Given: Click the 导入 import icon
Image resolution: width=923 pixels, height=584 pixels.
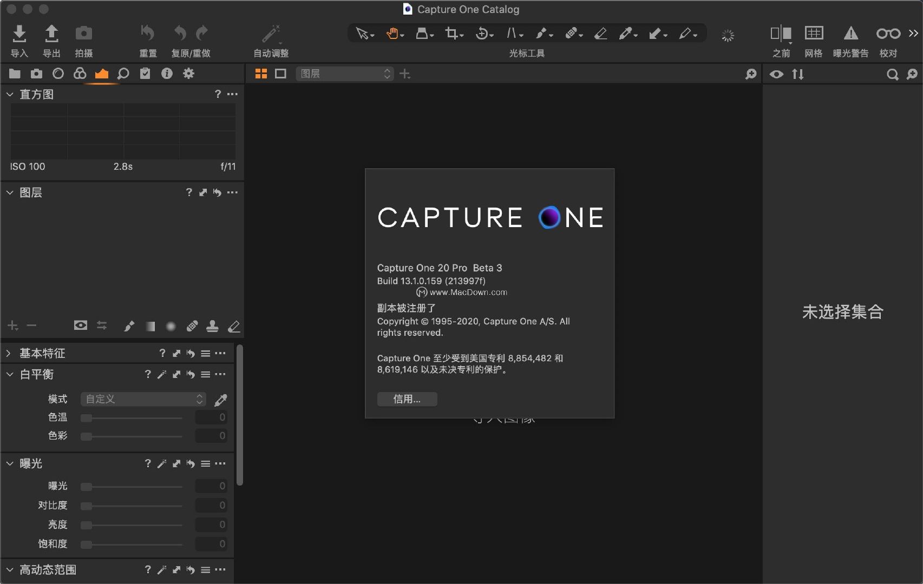Looking at the screenshot, I should 19,34.
